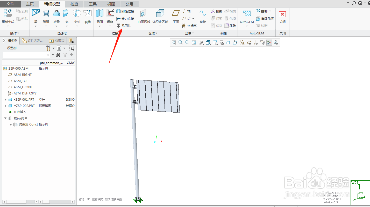This screenshot has width=370, height=207.
Task: Expand the ZSP-002.PRT tree node
Action: [x=5, y=106]
